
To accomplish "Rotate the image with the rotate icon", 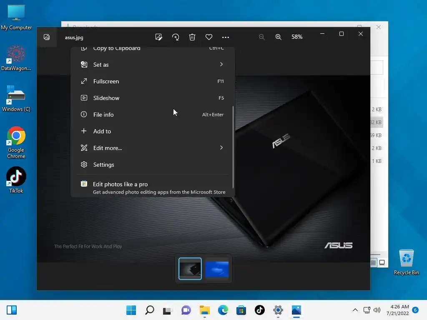I will 176,37.
